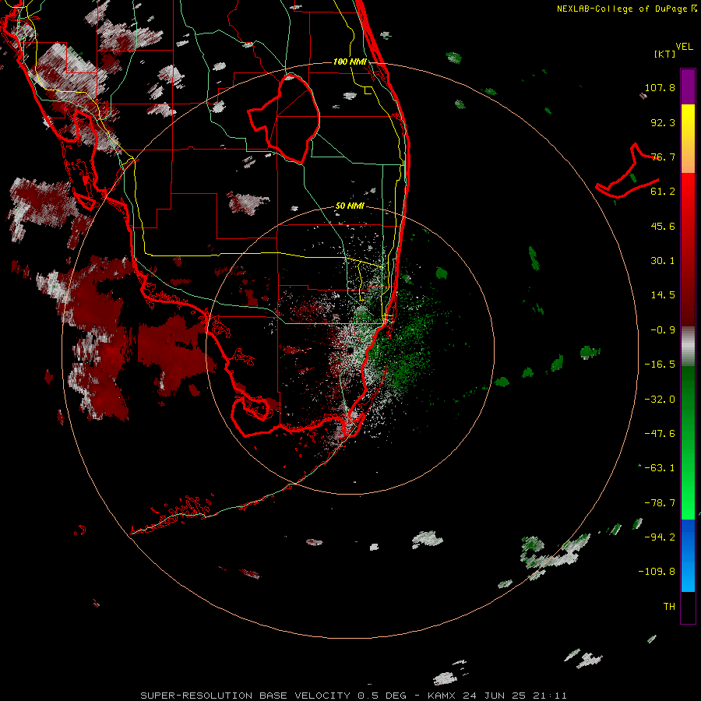Click the 30.1 value on velocity scale
The height and width of the screenshot is (701, 701).
663,261
